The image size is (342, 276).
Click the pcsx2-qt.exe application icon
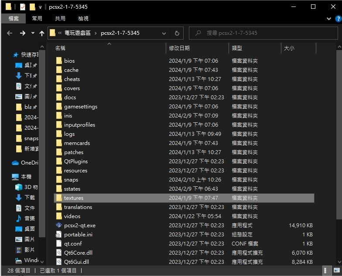[x=59, y=226]
